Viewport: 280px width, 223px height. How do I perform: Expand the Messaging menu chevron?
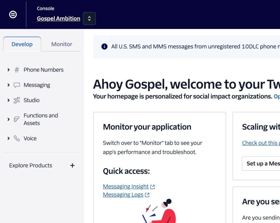coord(8,85)
